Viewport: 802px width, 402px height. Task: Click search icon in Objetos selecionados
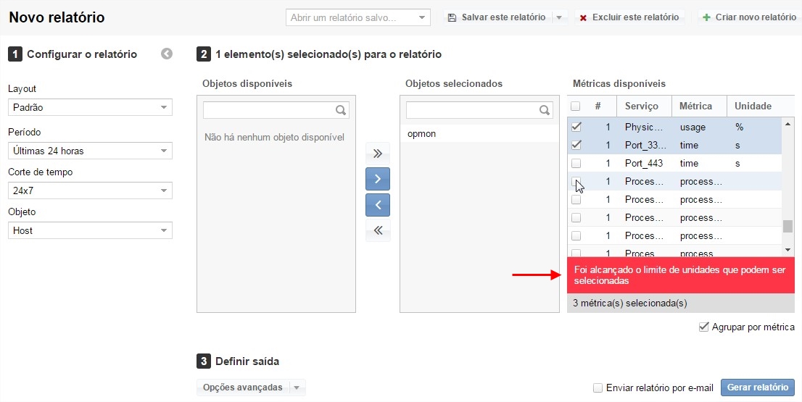tap(544, 111)
